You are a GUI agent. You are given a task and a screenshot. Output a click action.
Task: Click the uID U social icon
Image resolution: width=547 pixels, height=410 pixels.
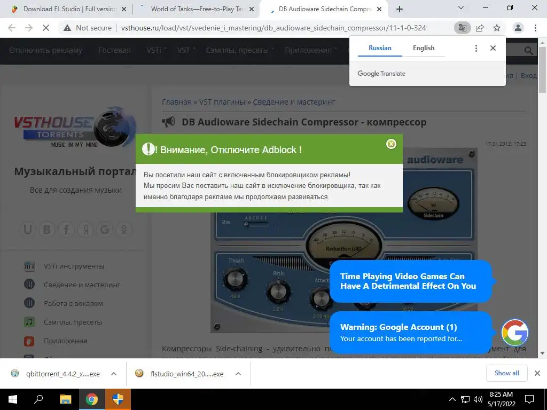click(x=28, y=230)
